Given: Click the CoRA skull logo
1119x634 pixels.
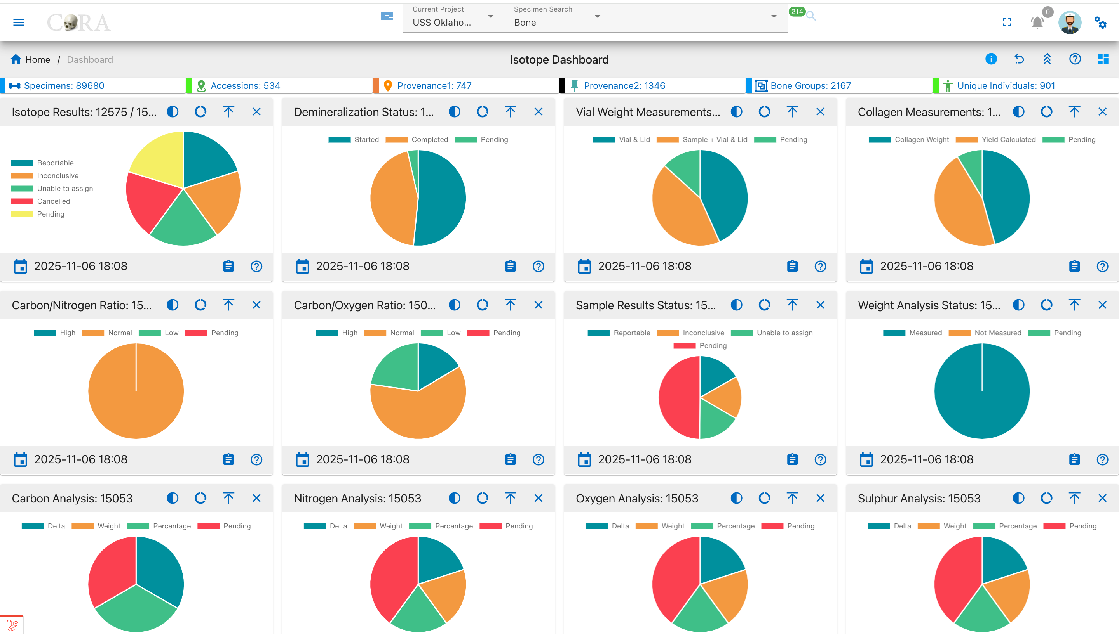Looking at the screenshot, I should pos(79,23).
